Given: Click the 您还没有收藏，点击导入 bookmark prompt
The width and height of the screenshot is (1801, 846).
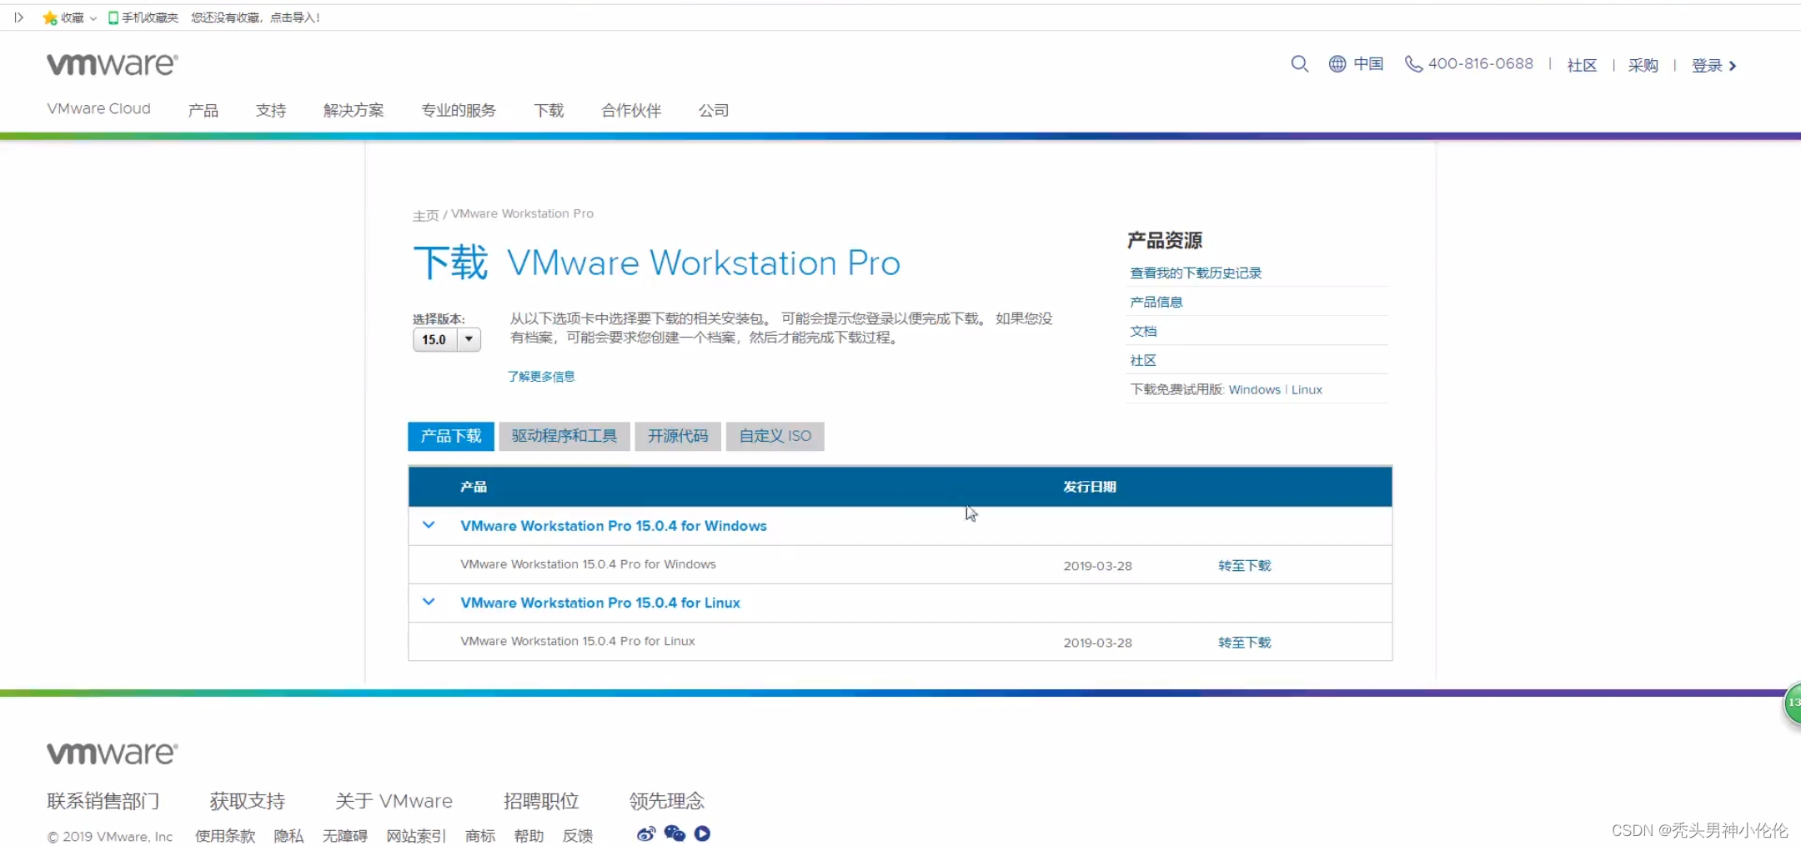Looking at the screenshot, I should coord(255,18).
